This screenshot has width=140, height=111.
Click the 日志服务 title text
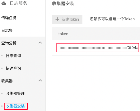(19, 3)
